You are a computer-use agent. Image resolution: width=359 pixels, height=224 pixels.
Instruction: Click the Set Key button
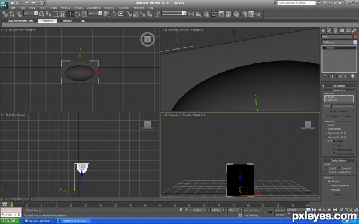coord(279,215)
